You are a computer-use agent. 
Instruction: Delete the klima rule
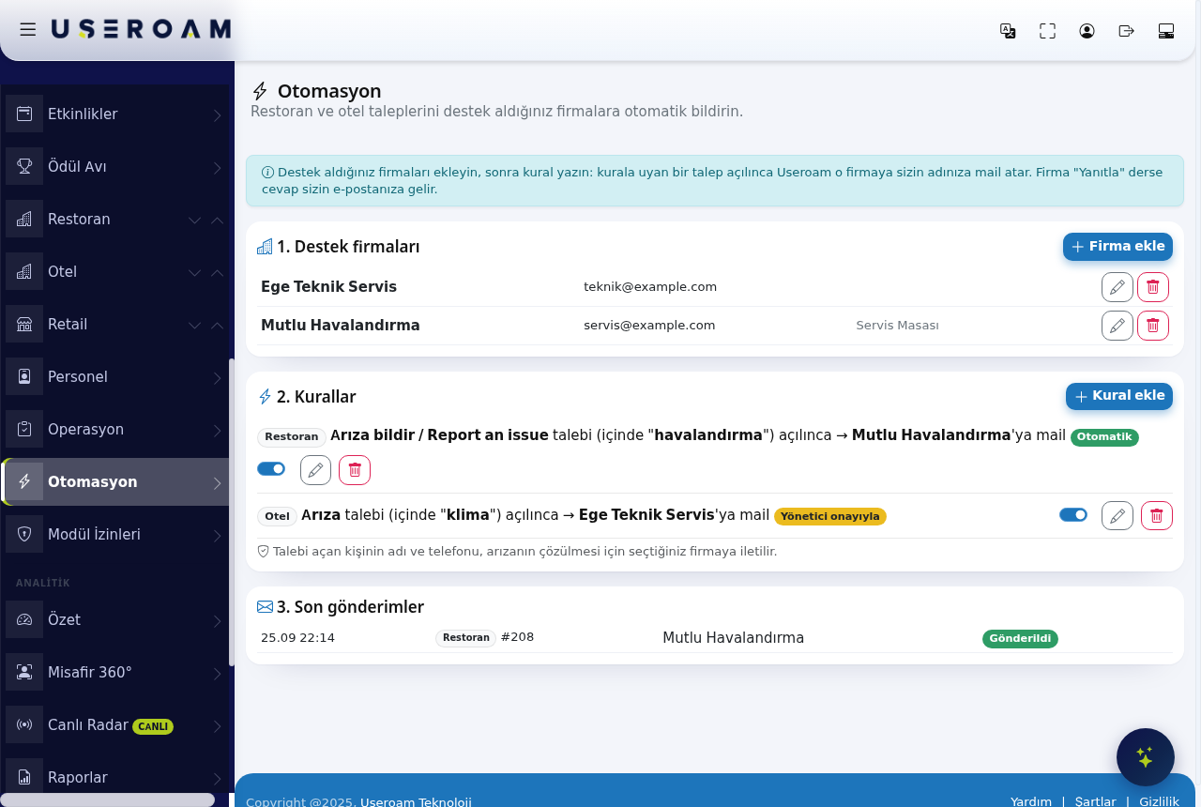click(1157, 515)
